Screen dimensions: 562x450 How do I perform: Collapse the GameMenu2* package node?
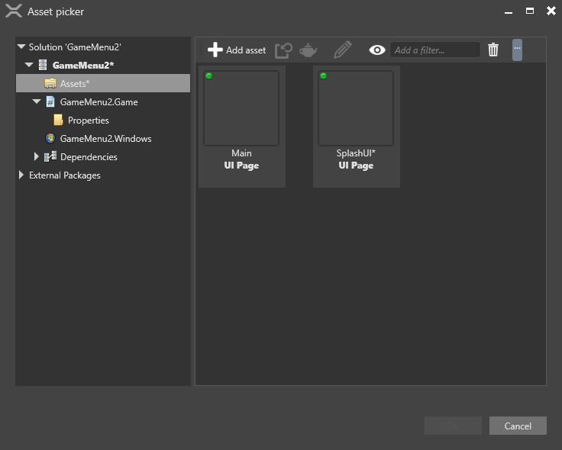29,66
